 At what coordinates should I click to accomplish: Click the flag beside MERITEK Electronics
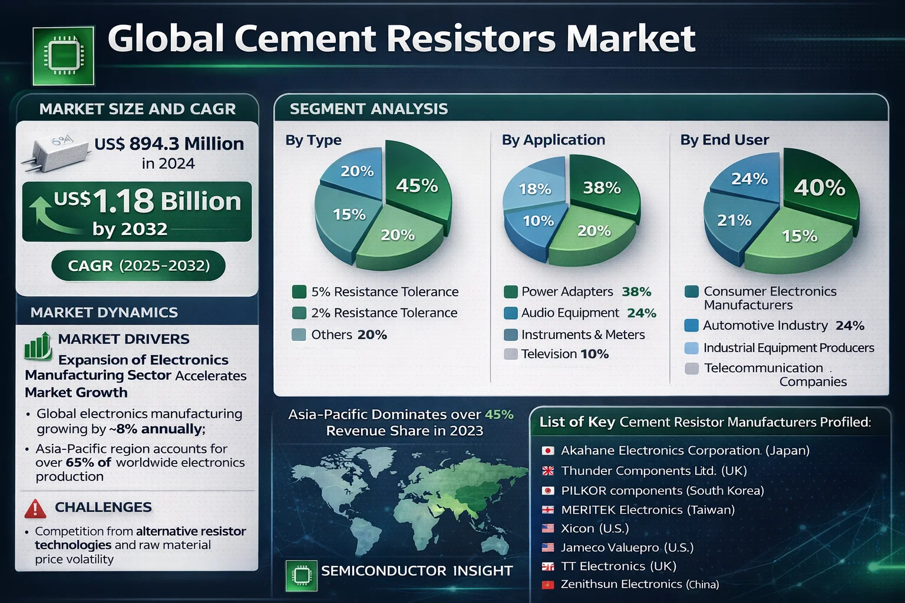tap(547, 510)
